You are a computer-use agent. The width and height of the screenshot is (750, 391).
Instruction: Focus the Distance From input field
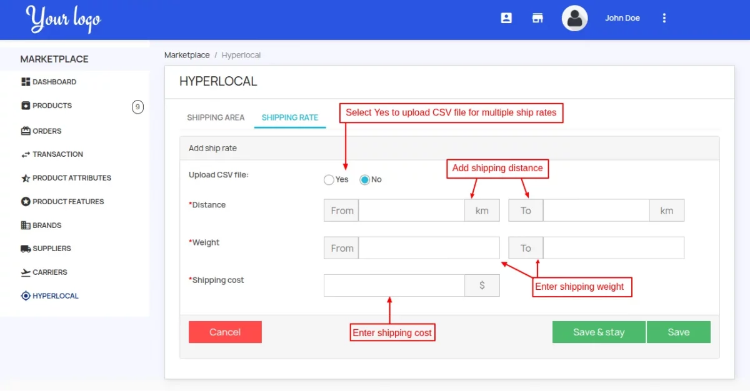(x=411, y=210)
